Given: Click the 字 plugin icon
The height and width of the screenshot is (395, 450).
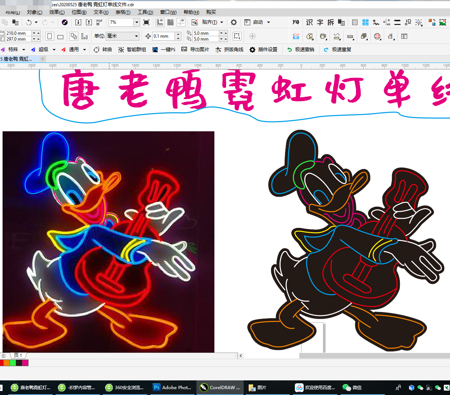Looking at the screenshot, I should pos(320,22).
